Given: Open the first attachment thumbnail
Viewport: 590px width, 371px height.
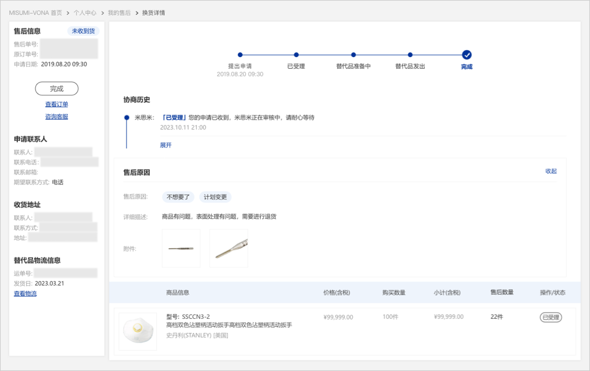Looking at the screenshot, I should pos(181,248).
